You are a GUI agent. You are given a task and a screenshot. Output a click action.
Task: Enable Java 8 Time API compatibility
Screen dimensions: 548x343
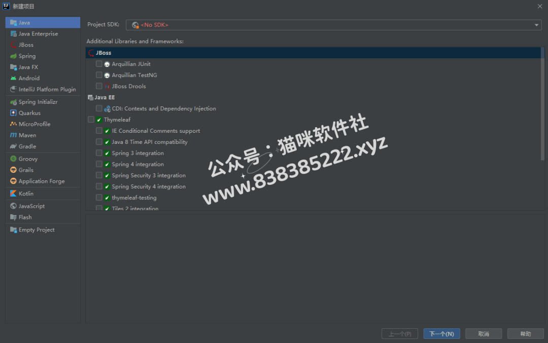click(99, 142)
